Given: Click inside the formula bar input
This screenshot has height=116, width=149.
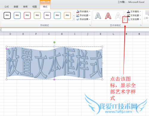Looking at the screenshot, I should point(75,30).
